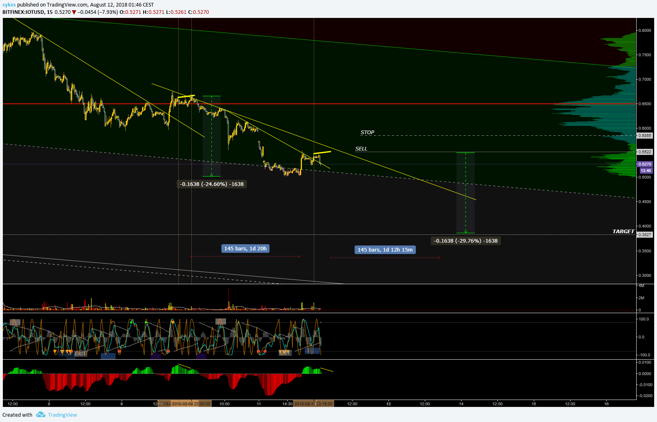Click the -0.1638 (-29.76%) measurement label
657x422 pixels.
[x=466, y=241]
